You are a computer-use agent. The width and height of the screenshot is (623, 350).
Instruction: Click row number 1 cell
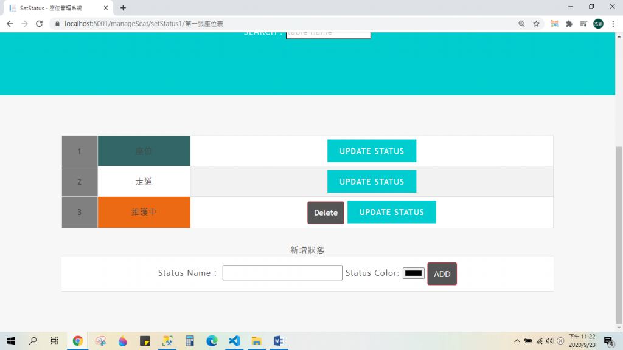click(80, 151)
